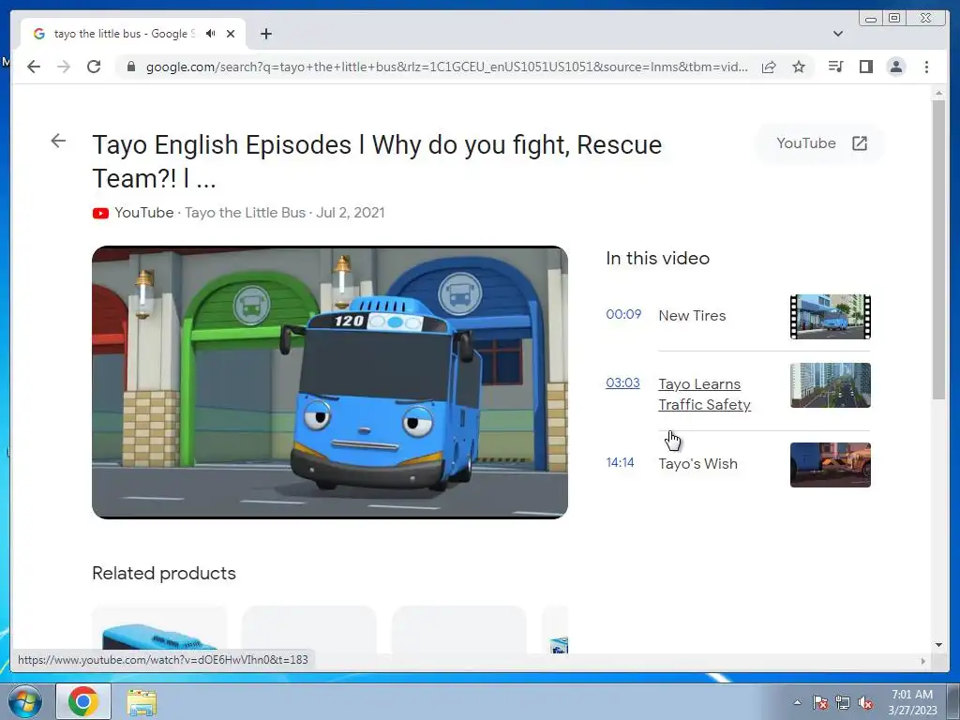This screenshot has height=720, width=960.
Task: Click the horizontal scroll right arrow
Action: point(923,661)
